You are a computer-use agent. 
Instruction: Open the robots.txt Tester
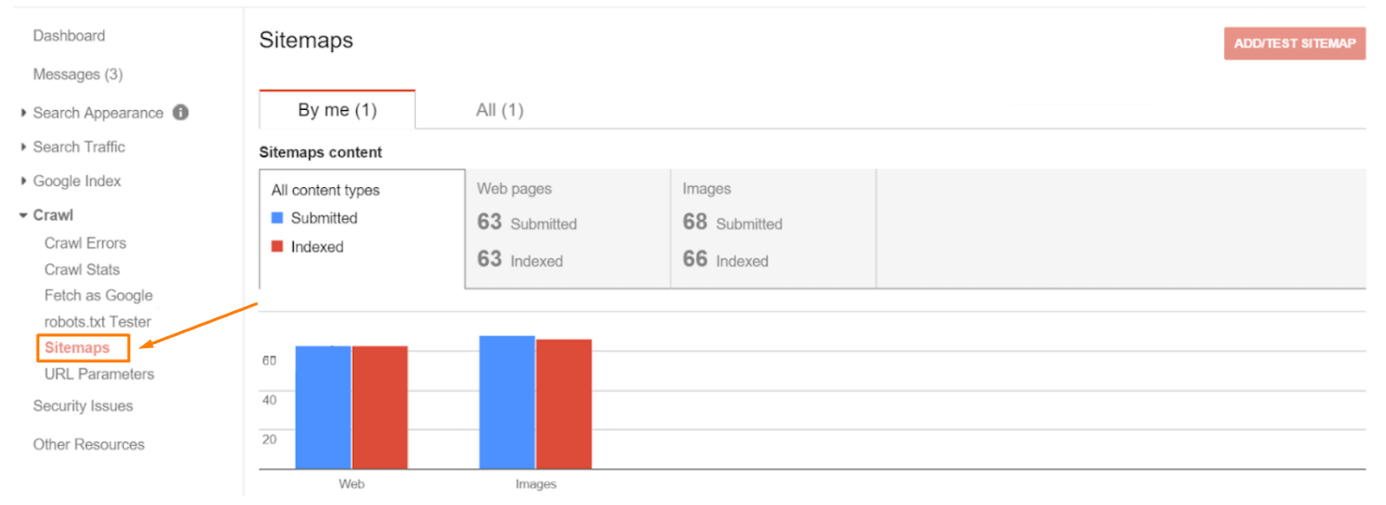coord(98,322)
